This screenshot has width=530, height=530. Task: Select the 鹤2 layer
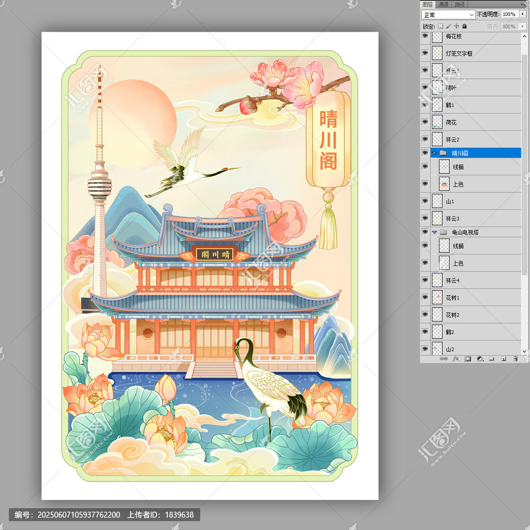tap(476, 332)
